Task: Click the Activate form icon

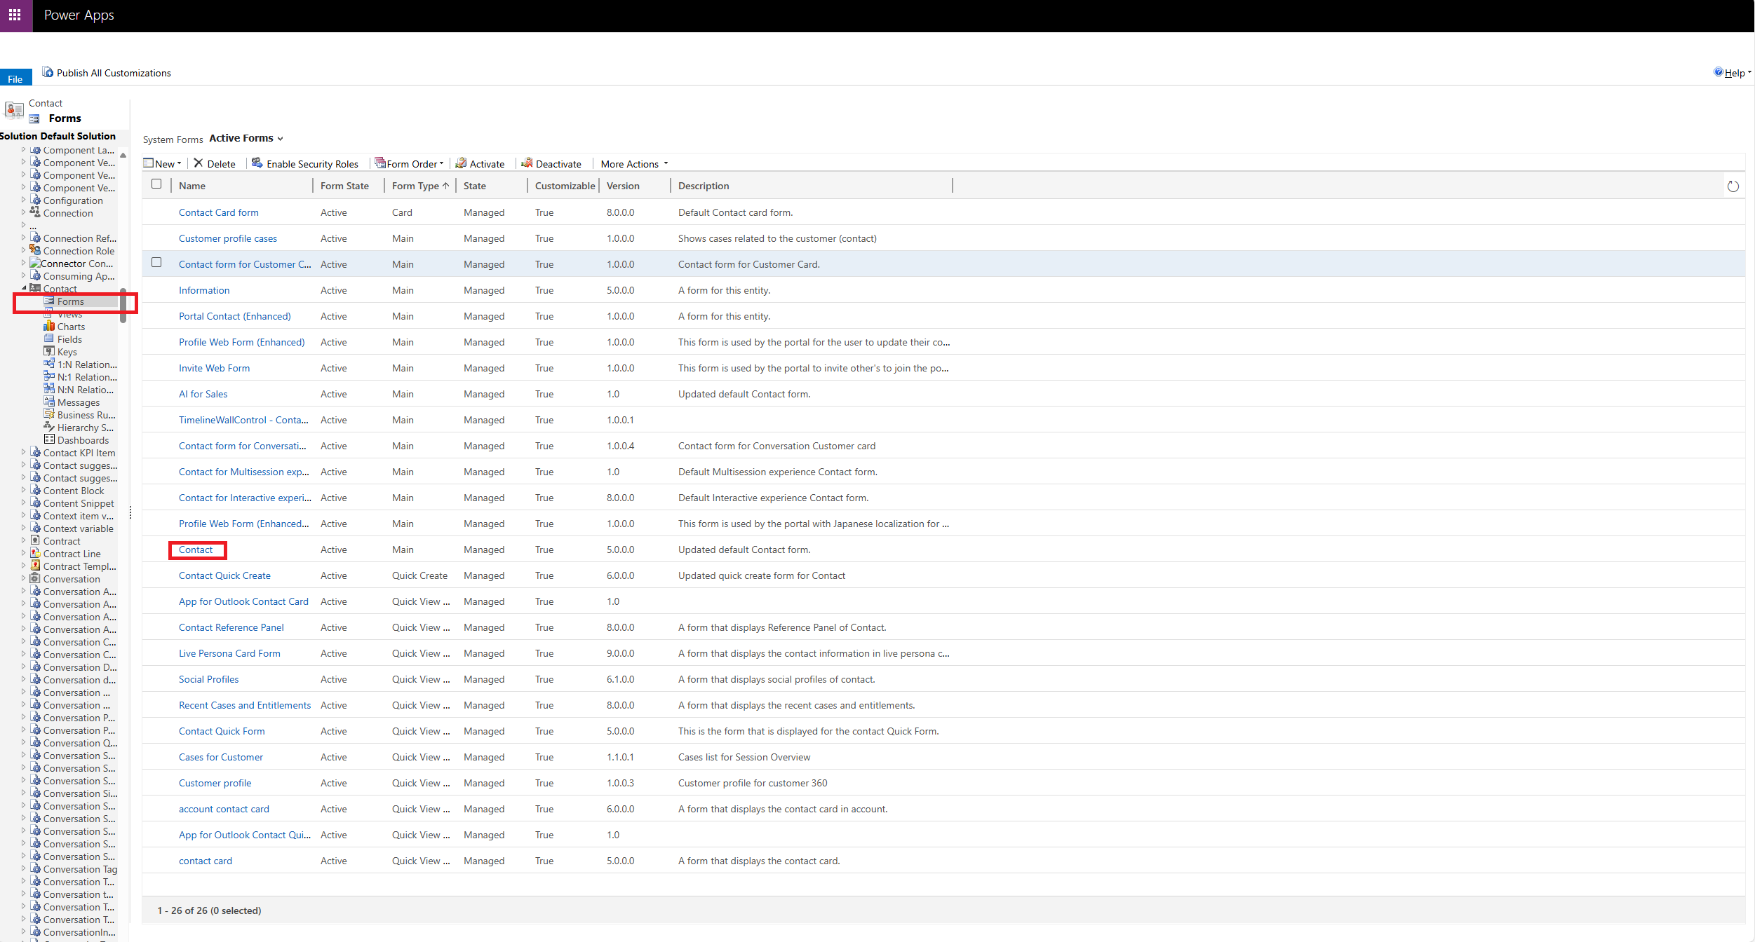Action: 461,163
